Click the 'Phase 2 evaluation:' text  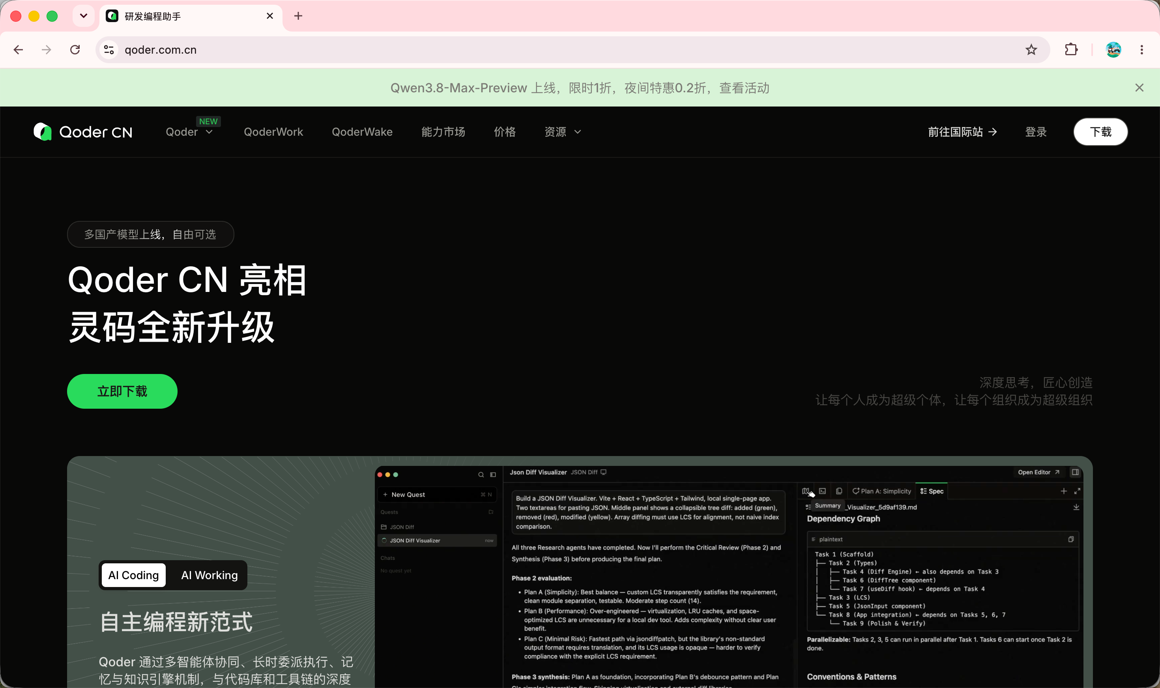[541, 578]
